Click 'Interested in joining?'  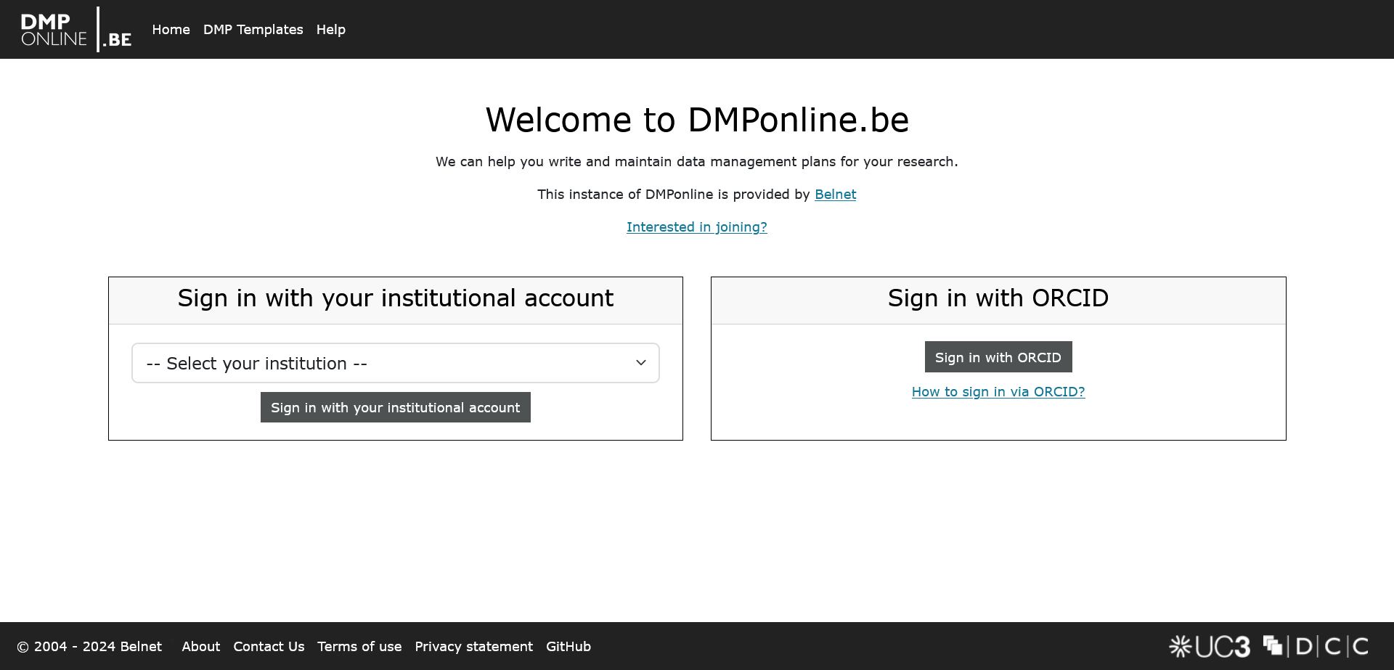[x=696, y=226]
